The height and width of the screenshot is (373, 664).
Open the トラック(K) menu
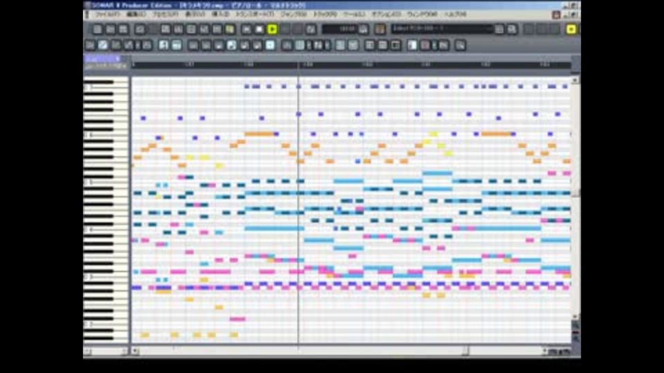click(325, 15)
